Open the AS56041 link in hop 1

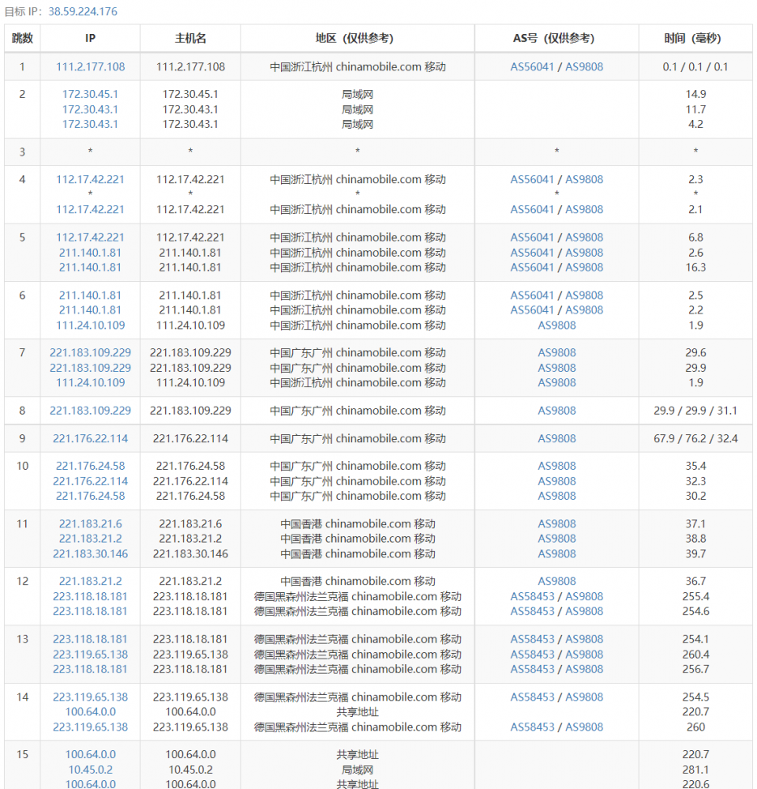532,67
